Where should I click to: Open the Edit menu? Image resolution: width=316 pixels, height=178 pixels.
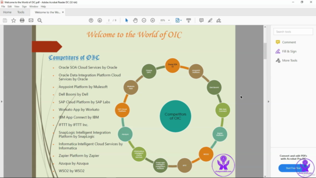click(10, 6)
